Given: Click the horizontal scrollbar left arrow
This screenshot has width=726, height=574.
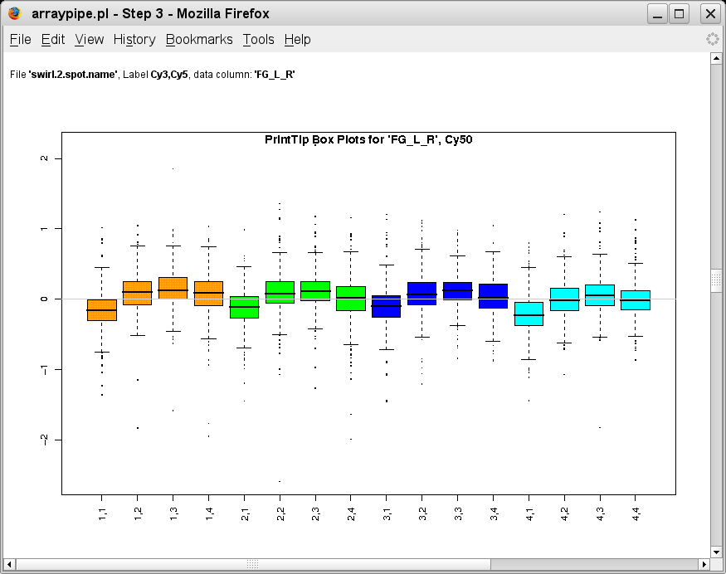Looking at the screenshot, I should tap(9, 564).
